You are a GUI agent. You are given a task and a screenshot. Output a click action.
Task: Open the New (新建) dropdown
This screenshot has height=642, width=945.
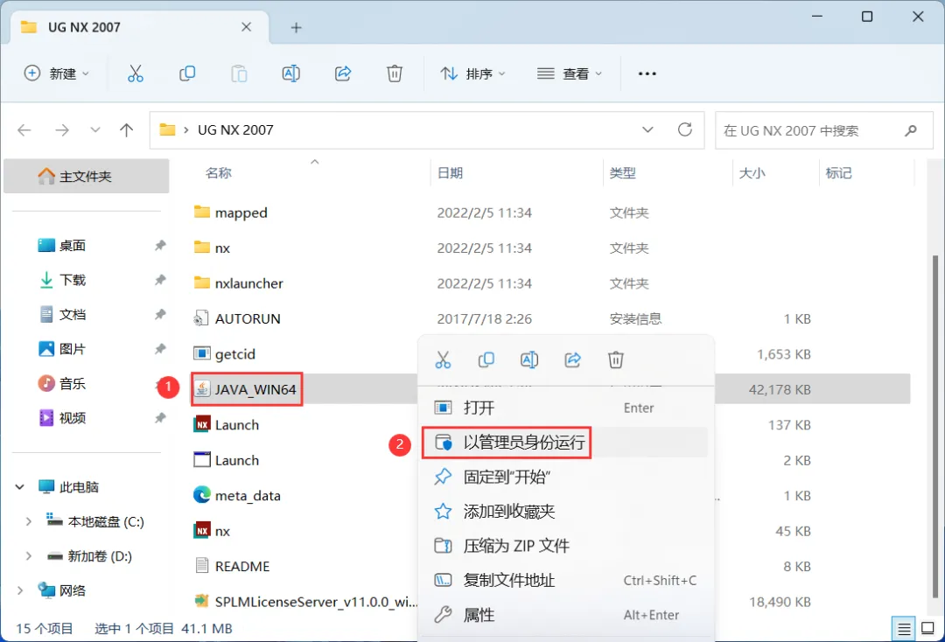56,73
